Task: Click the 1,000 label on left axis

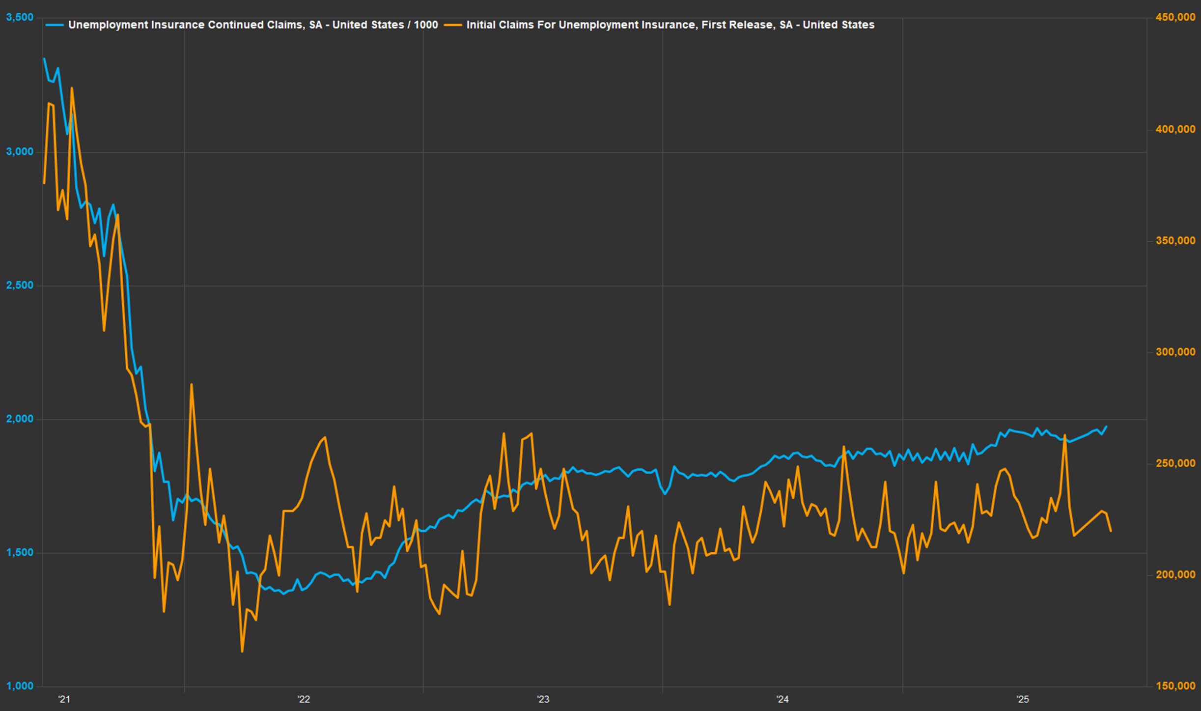Action: pyautogui.click(x=20, y=686)
